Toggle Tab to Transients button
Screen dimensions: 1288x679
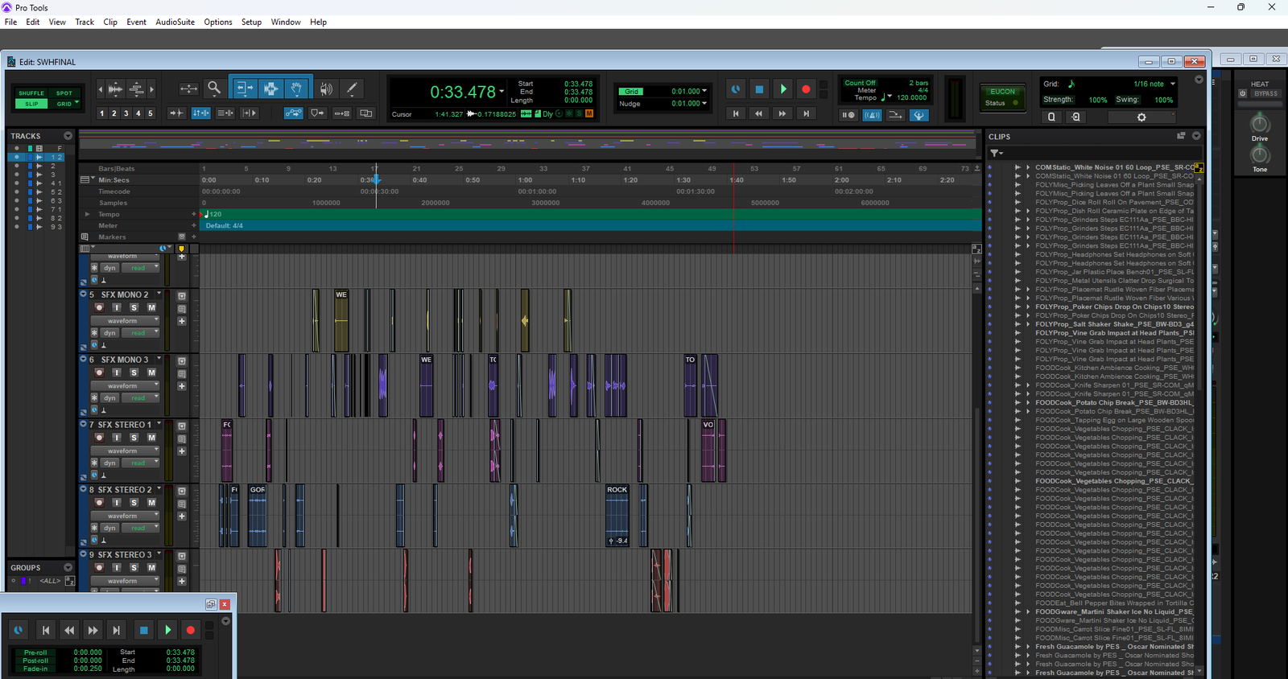click(176, 113)
